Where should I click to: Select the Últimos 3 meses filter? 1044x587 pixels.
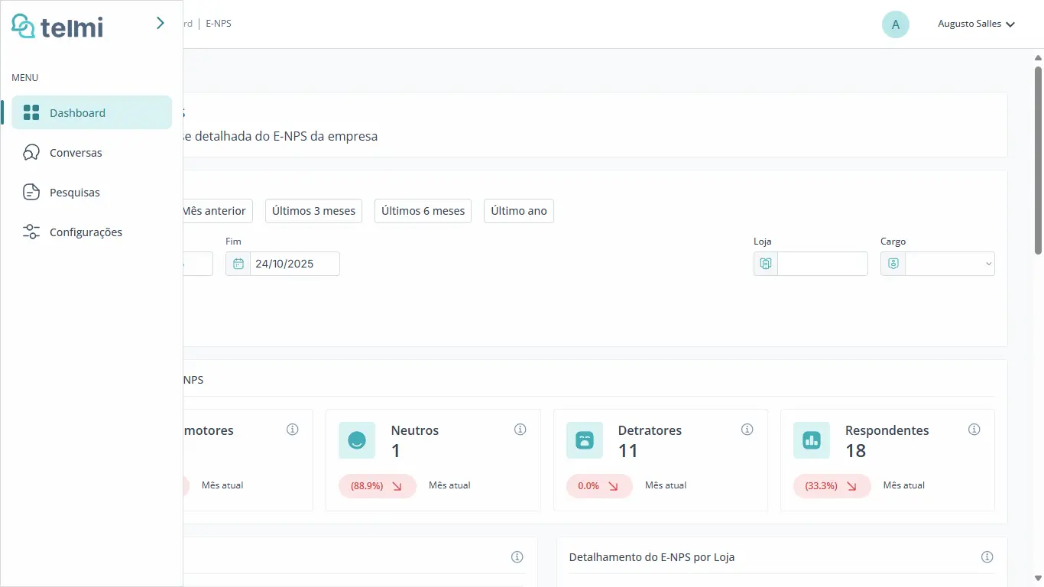click(313, 211)
